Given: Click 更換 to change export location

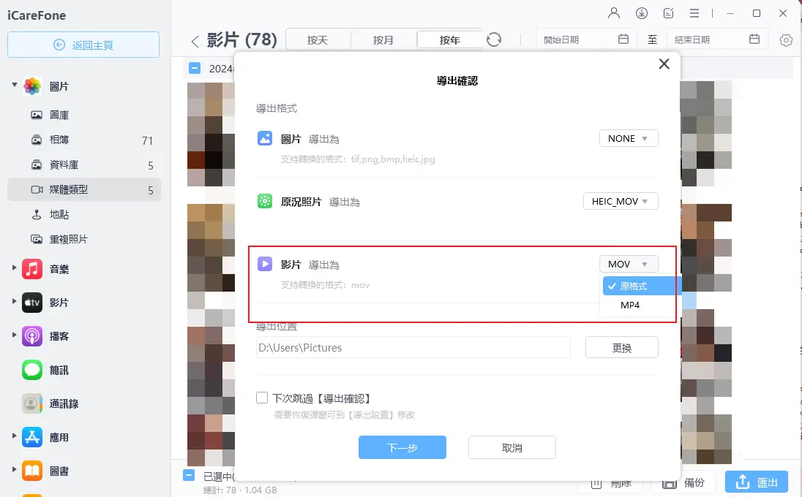Looking at the screenshot, I should pos(621,347).
